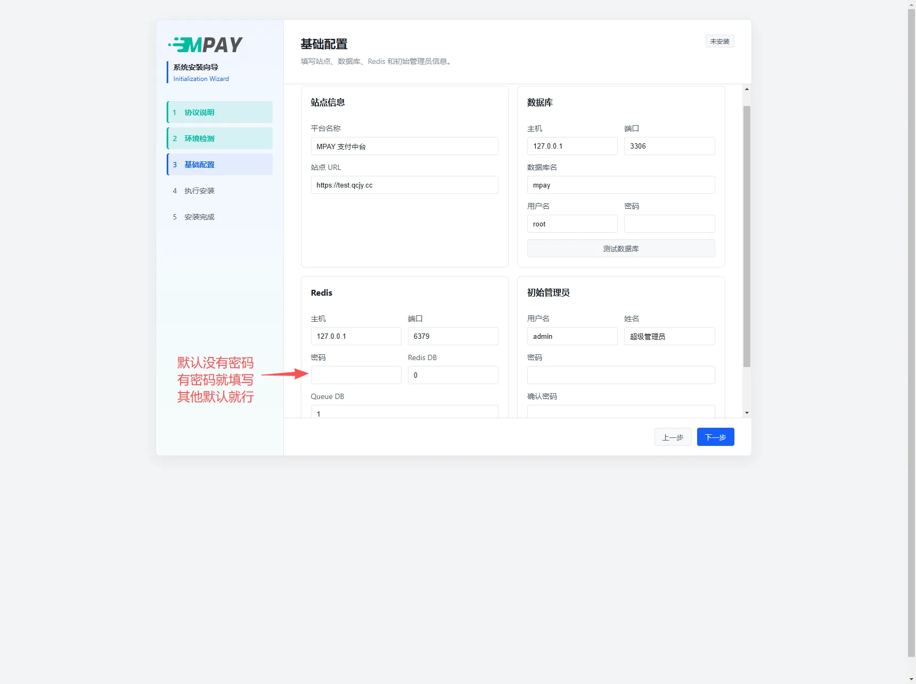Focus the database 主机 field
This screenshot has height=684, width=916.
coord(572,146)
